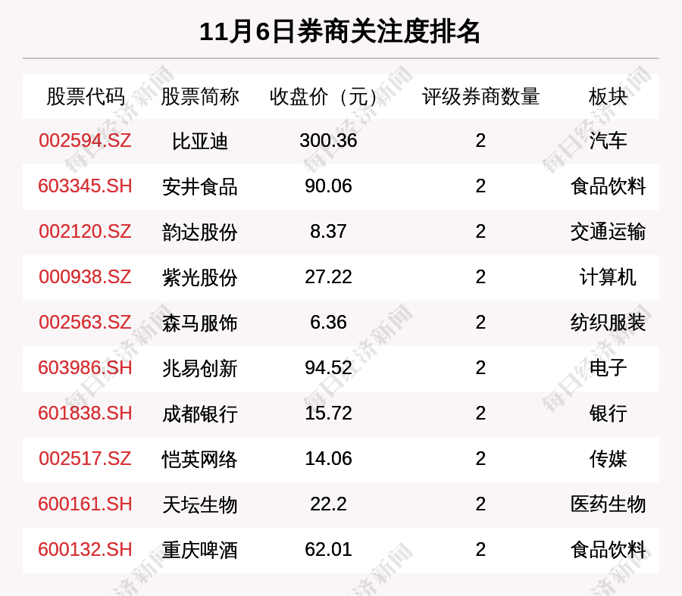The height and width of the screenshot is (596, 682).
Task: Select the stock name 恺英网络
Action: [200, 460]
